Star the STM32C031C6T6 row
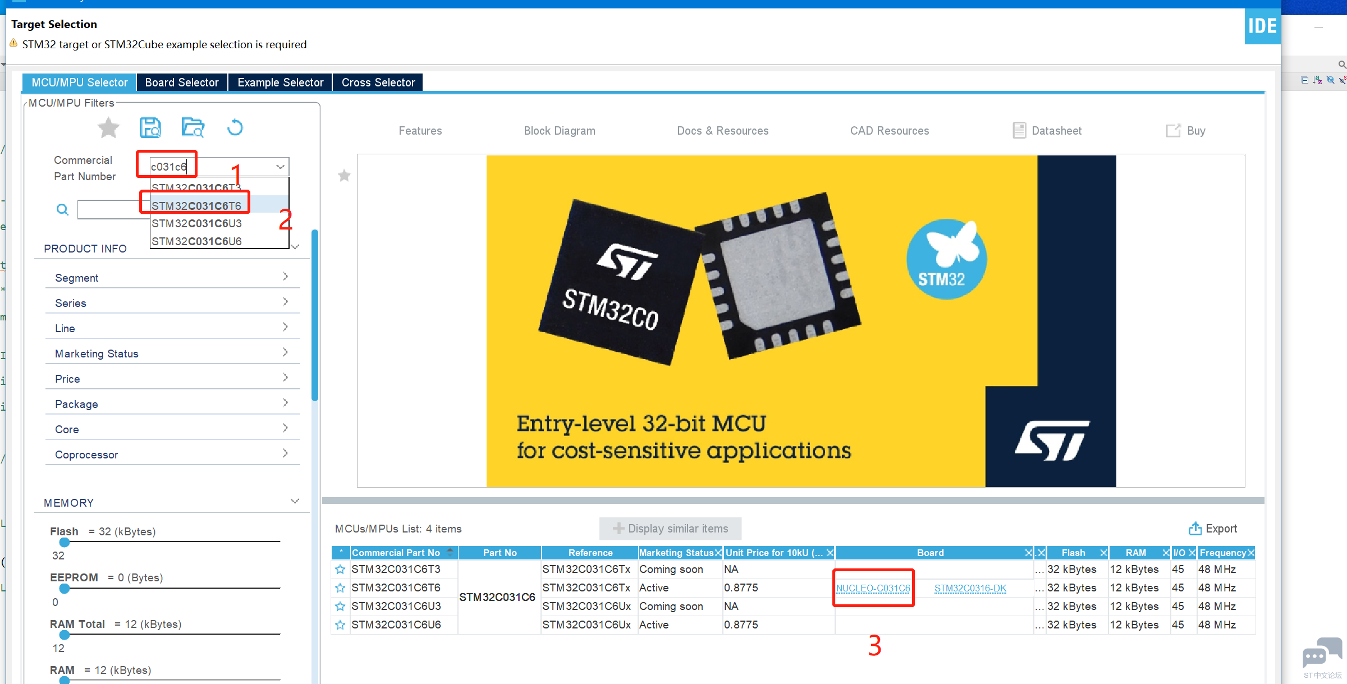 click(340, 588)
